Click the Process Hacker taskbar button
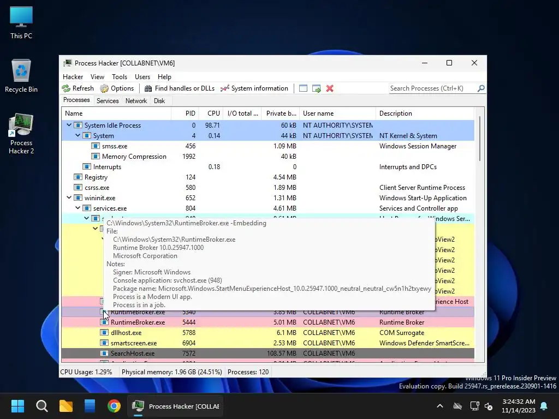The height and width of the screenshot is (419, 559). coord(175,406)
